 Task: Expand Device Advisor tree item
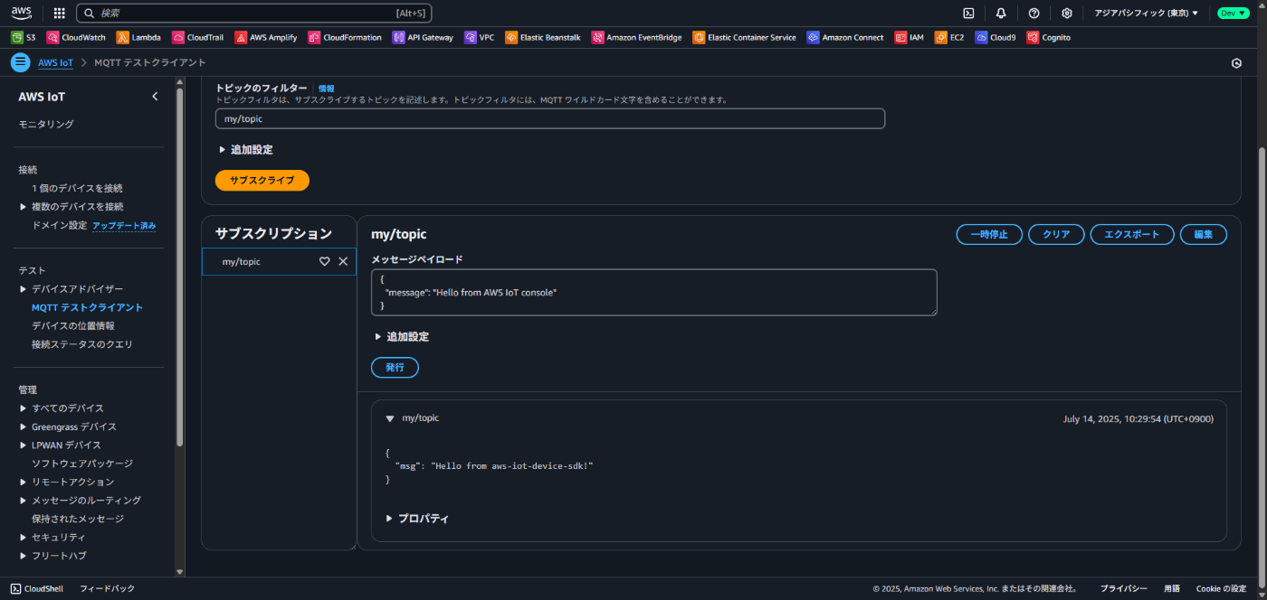tap(24, 289)
